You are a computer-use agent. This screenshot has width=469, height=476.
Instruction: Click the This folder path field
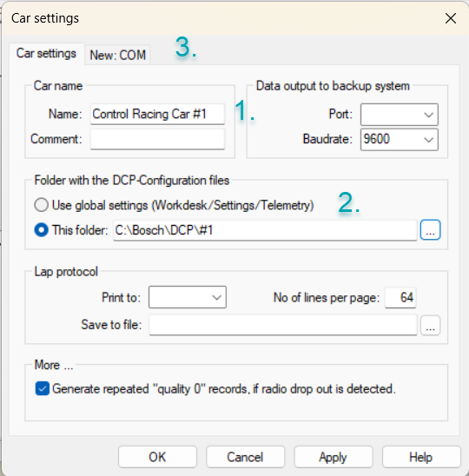click(265, 230)
